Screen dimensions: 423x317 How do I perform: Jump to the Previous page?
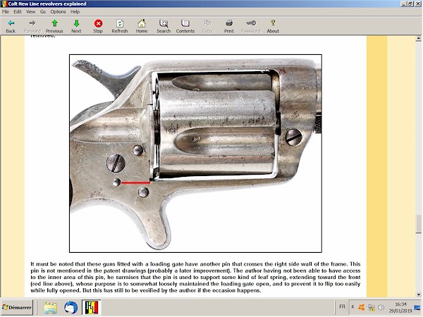pos(54,27)
